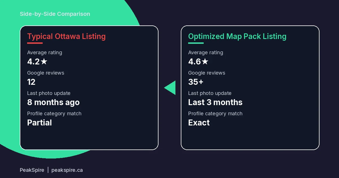Viewport: 339px width, 178px height.
Task: Select the Typical Ottawa Listing title
Action: point(66,36)
